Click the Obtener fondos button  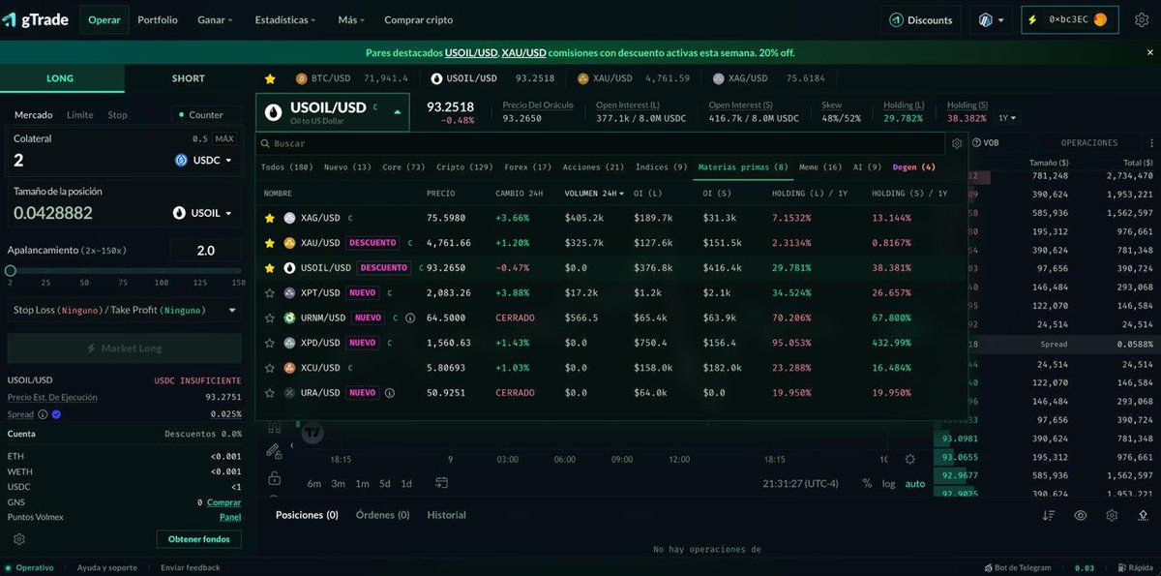(198, 539)
